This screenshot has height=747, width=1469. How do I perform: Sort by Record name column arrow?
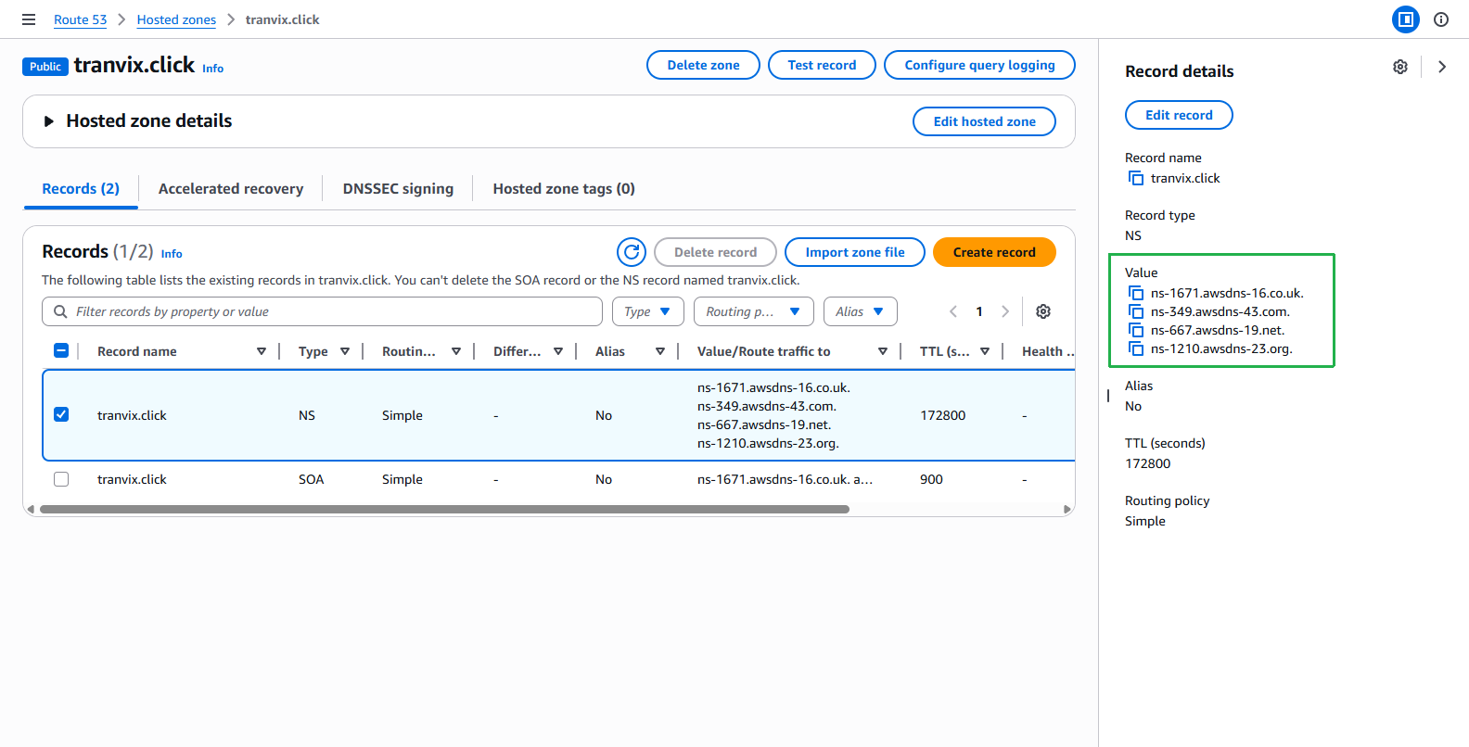[262, 351]
